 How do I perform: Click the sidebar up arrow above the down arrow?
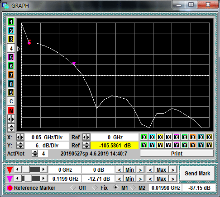pos(11,126)
